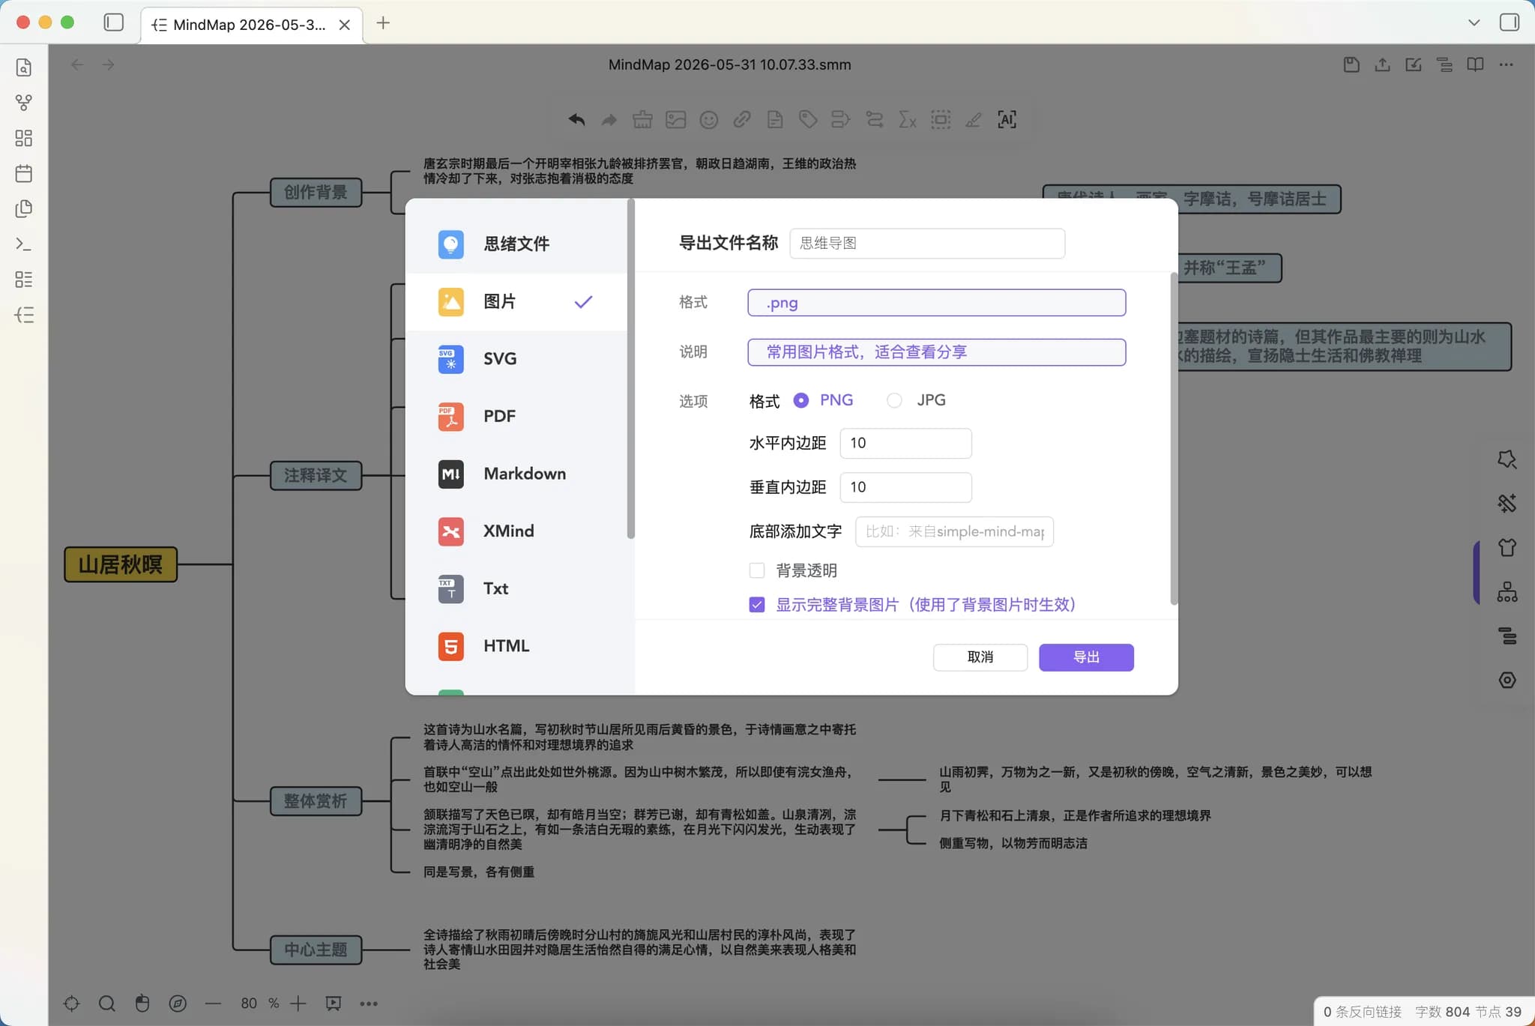Screen dimensions: 1535x1026
Task: Open the emoji icon picker
Action: [708, 120]
